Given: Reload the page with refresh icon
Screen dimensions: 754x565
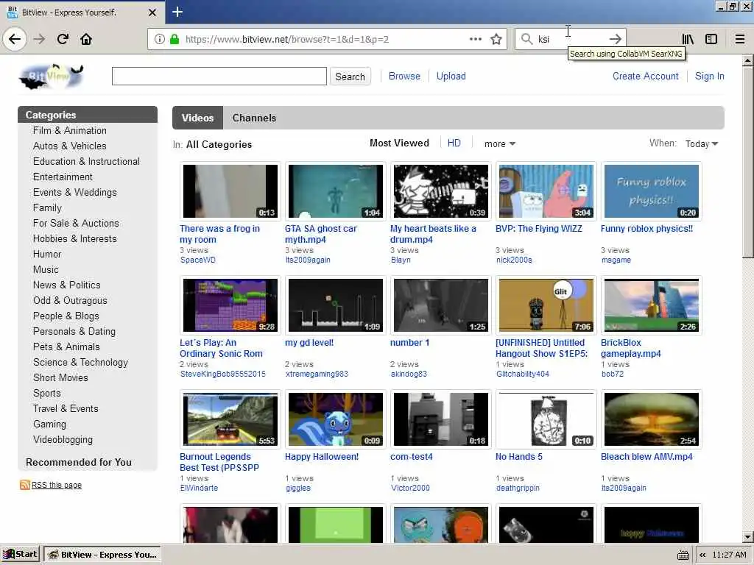Looking at the screenshot, I should [x=63, y=39].
